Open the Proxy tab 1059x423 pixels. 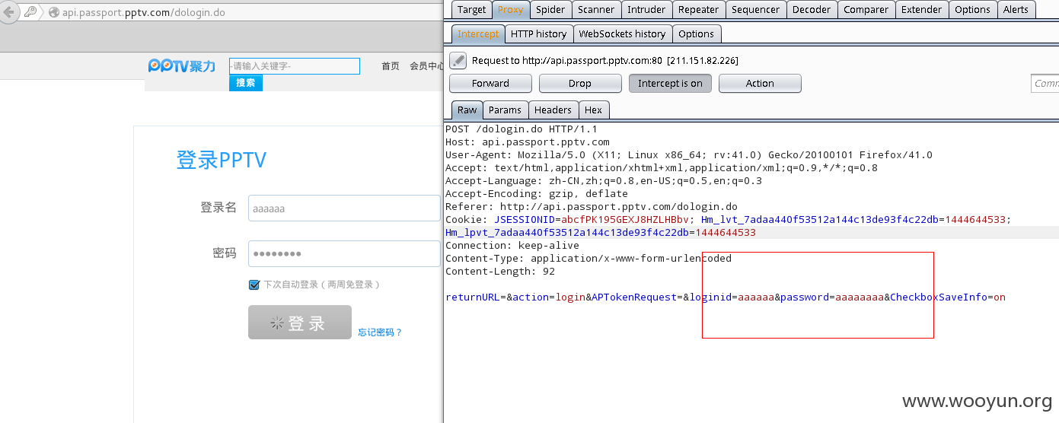510,9
